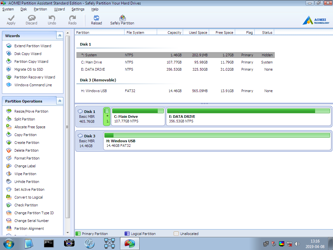This screenshot has height=250, width=333.
Task: Click the Partition Alignment icon
Action: coord(9,229)
